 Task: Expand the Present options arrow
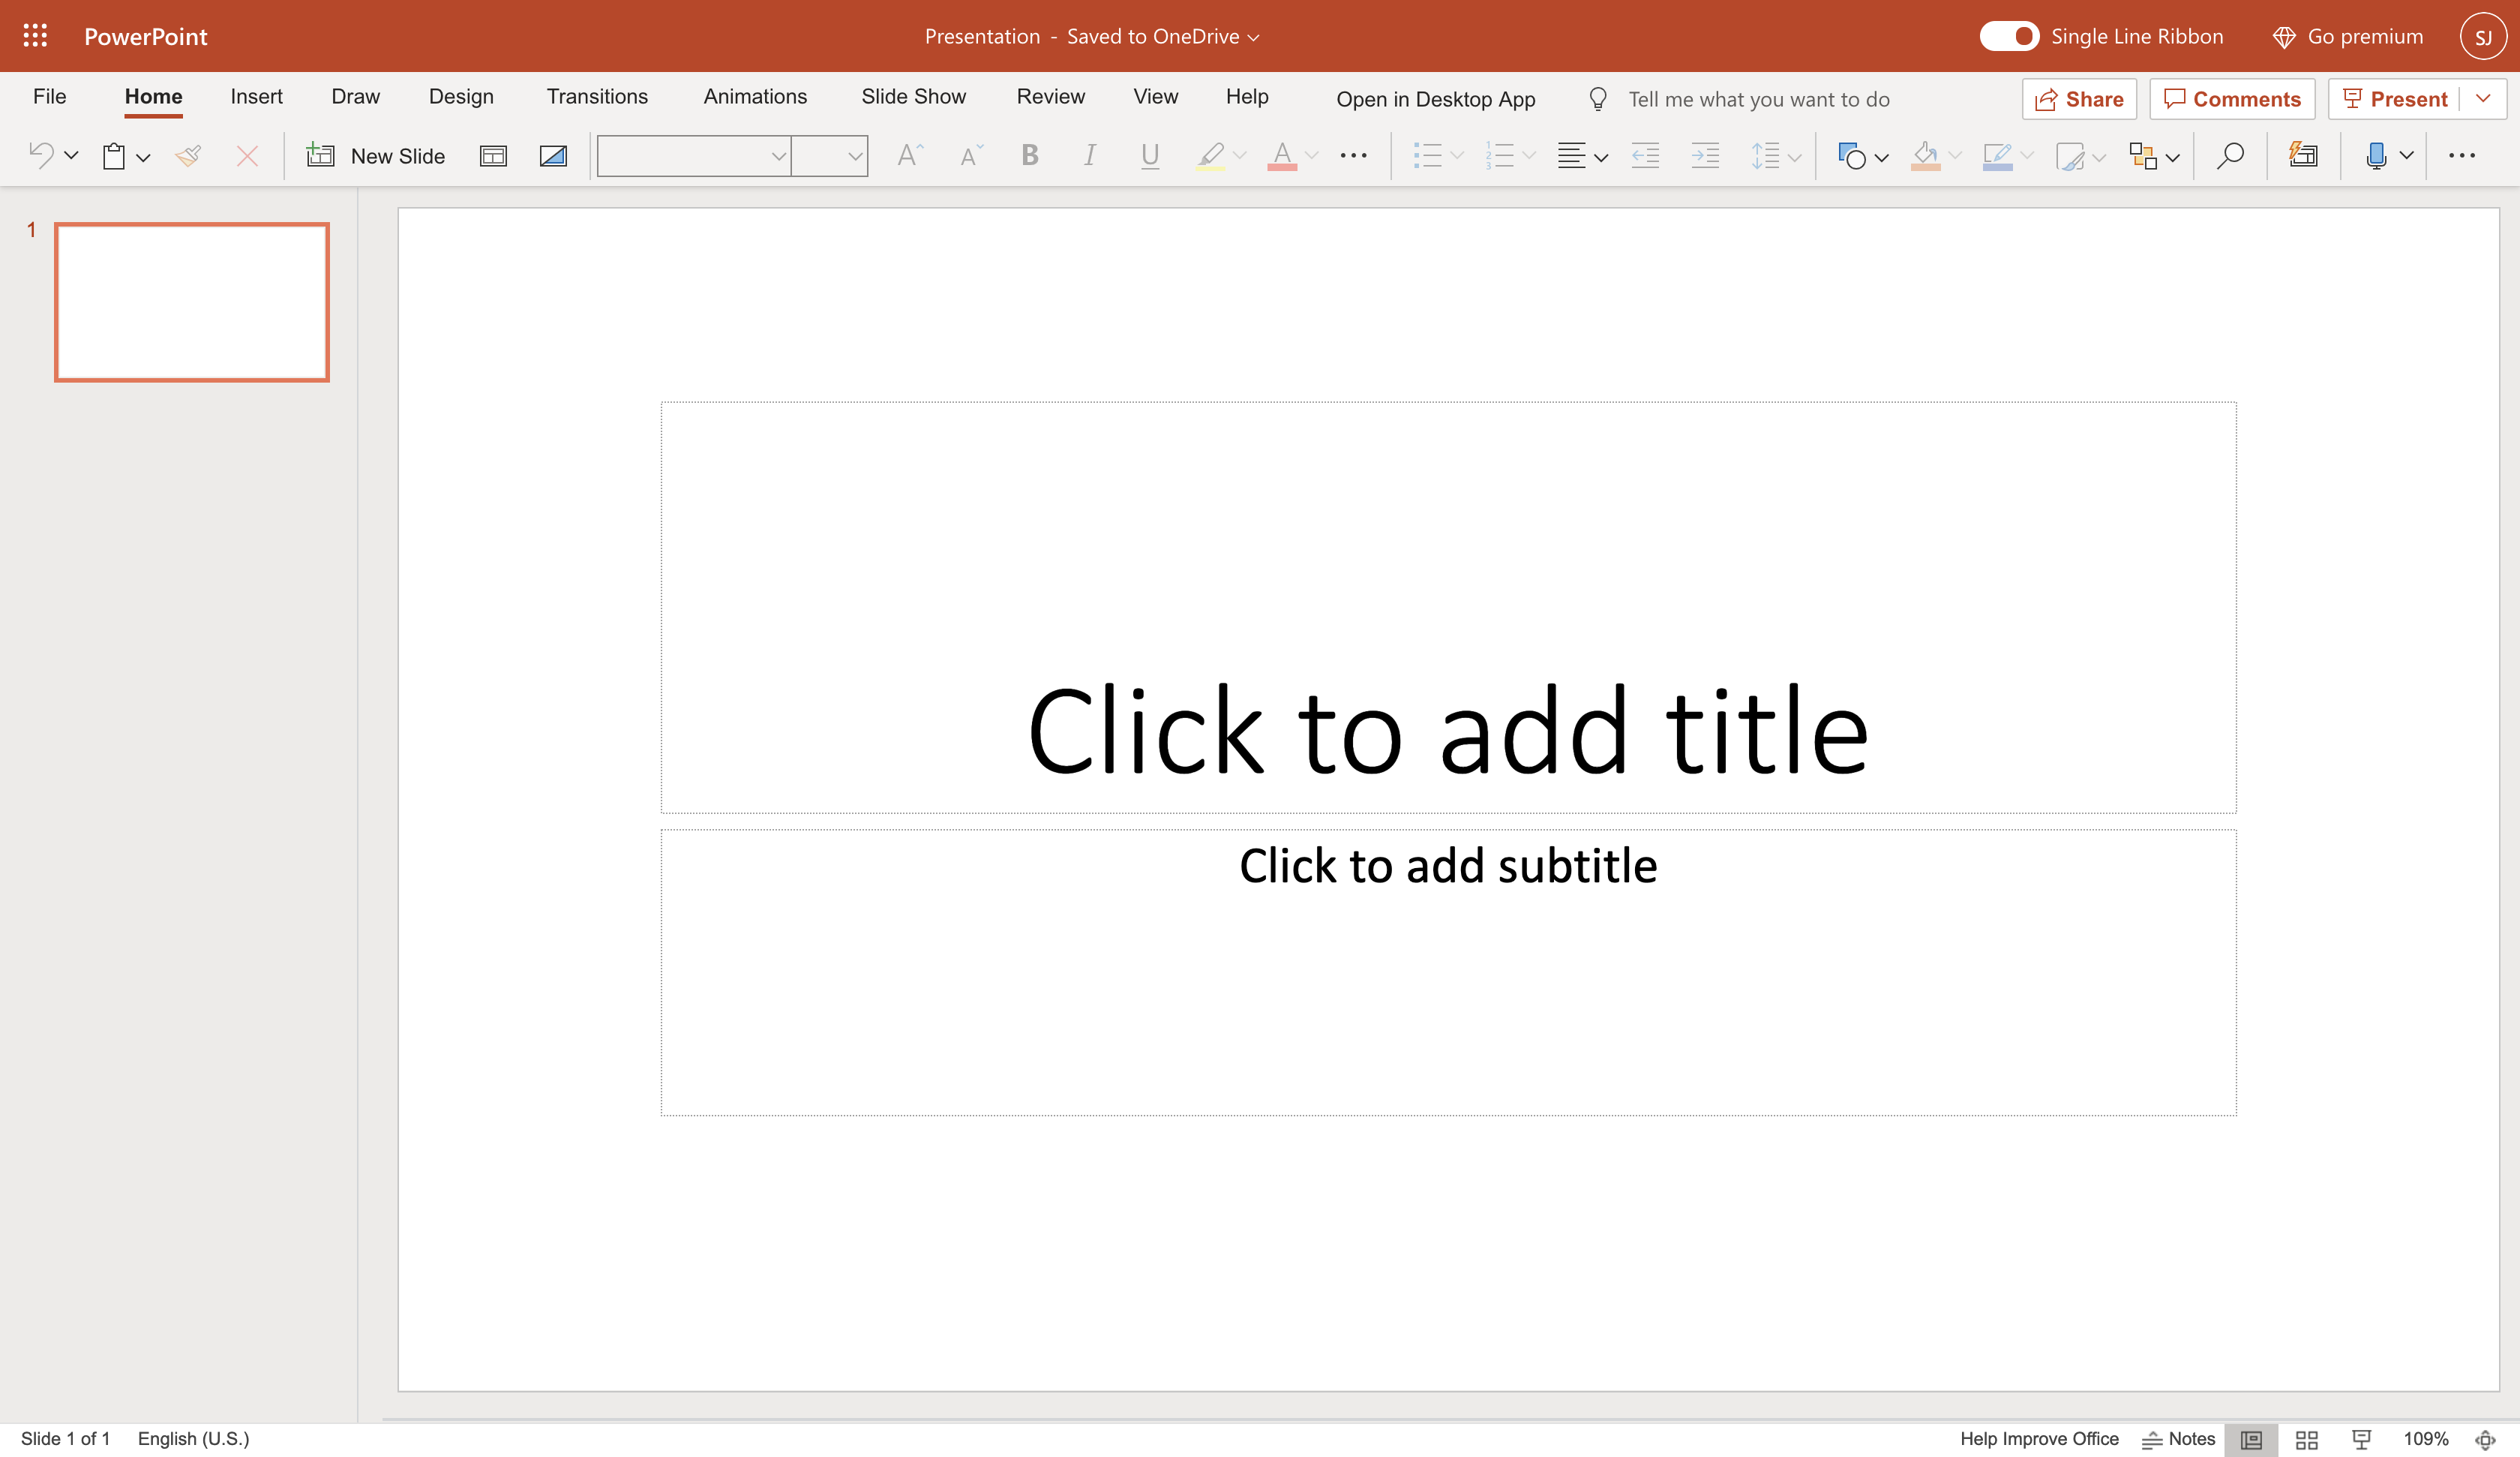2483,99
